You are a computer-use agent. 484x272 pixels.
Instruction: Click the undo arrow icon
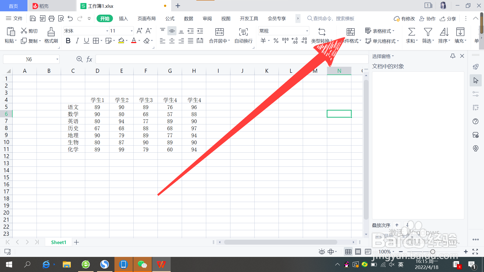[70, 18]
